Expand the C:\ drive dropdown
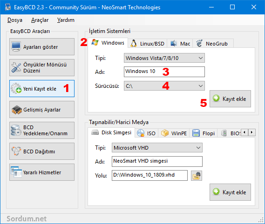Viewport: 265px width, 224px height. point(164,86)
